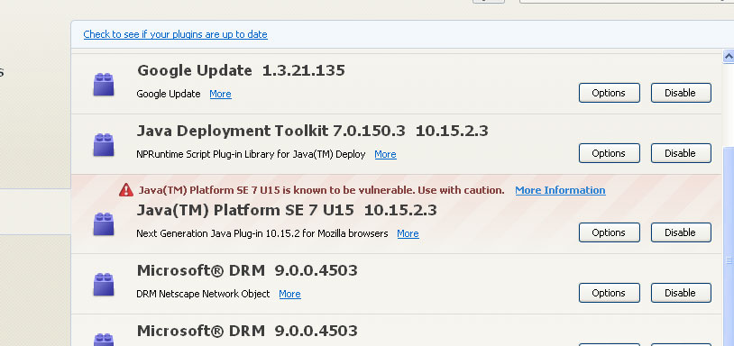Click red vulnerability warning triangle icon

(x=126, y=190)
